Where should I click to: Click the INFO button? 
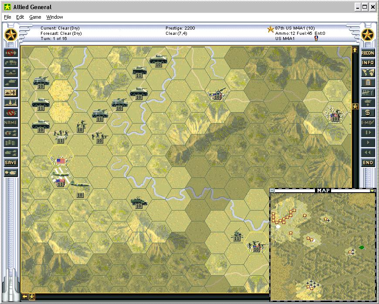[368, 63]
